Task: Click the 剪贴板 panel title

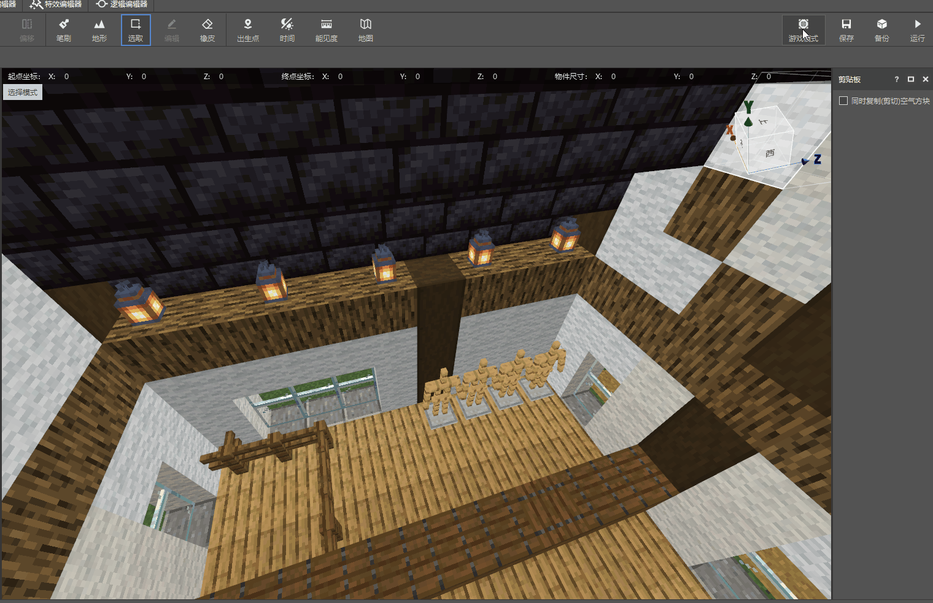Action: point(850,80)
